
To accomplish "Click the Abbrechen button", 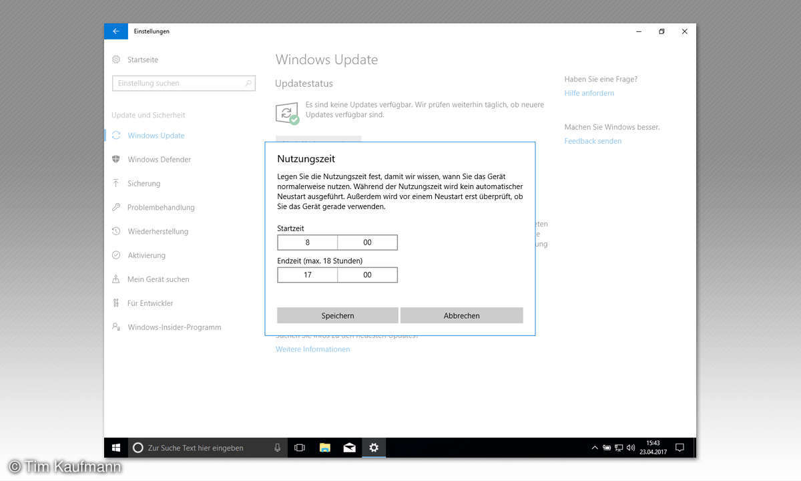I will 462,315.
